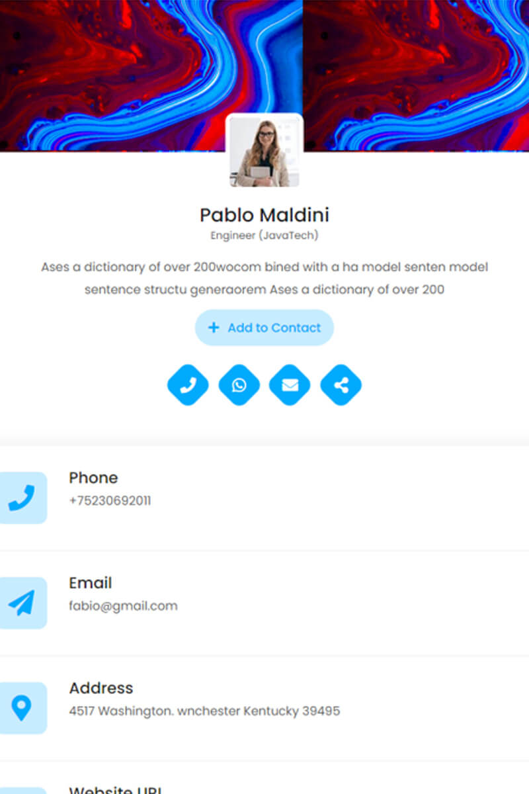The width and height of the screenshot is (529, 794).
Task: Click the Add to Contact button
Action: pos(264,328)
